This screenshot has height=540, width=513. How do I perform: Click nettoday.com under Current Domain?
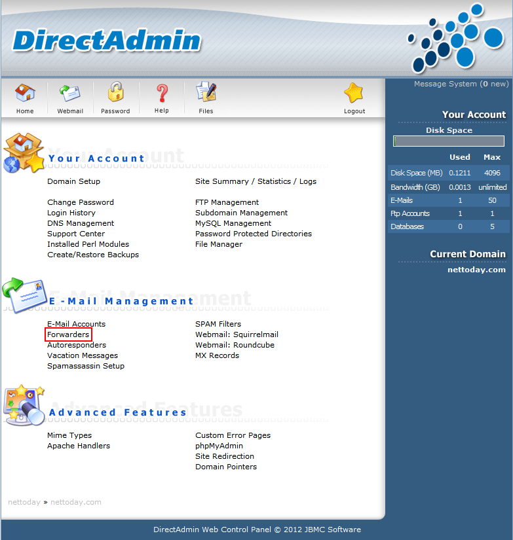point(477,270)
